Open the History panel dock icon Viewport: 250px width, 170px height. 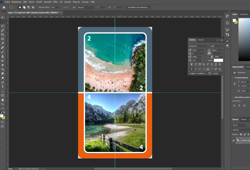point(227,16)
